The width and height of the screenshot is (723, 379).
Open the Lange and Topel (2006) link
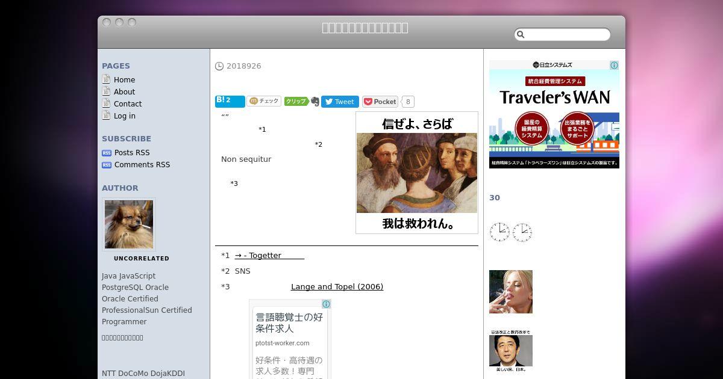tap(337, 287)
